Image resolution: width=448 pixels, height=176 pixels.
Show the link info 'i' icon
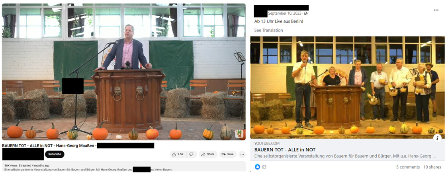[437, 138]
